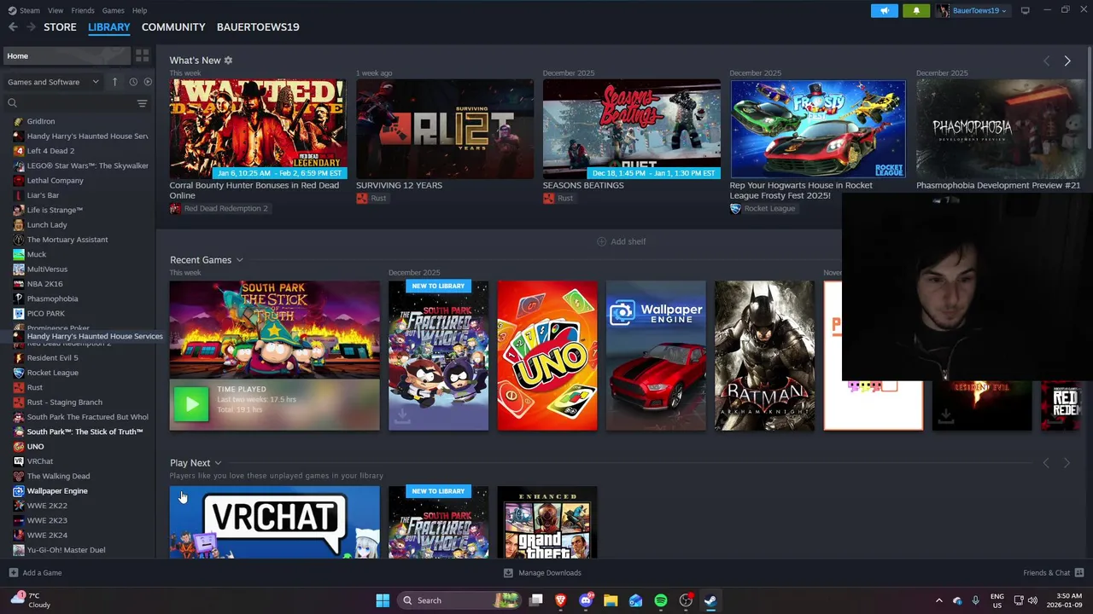This screenshot has height=614, width=1093.
Task: Expand the Recent Games shelf dropdown
Action: pos(240,260)
